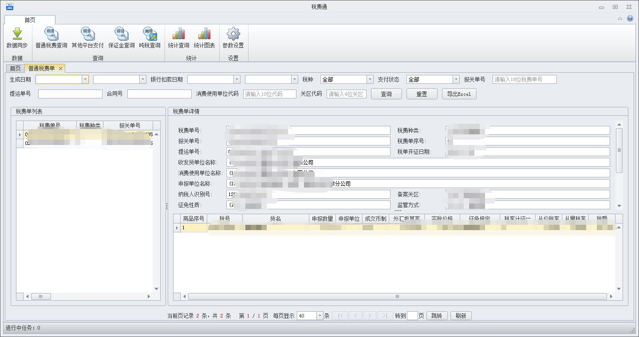
Task: Close the 普通税费单 tab
Action: tap(60, 68)
